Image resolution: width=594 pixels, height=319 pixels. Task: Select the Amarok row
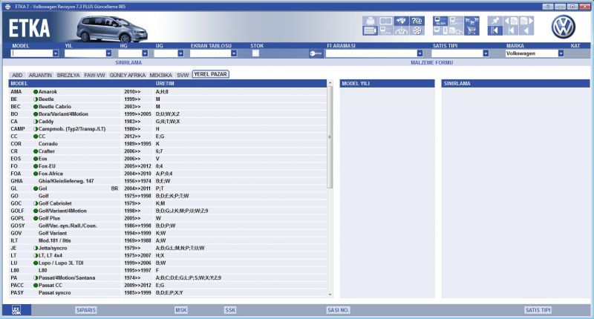168,91
